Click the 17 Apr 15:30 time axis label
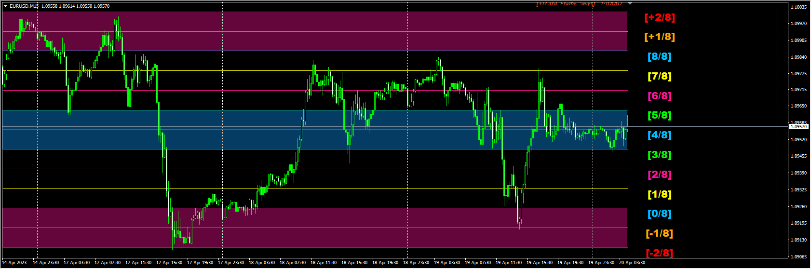The image size is (811, 269). (x=169, y=263)
